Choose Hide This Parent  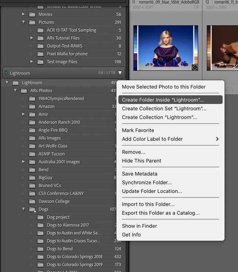tap(171, 161)
